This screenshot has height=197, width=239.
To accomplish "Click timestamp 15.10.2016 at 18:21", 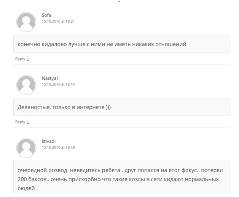I will 58,21.
